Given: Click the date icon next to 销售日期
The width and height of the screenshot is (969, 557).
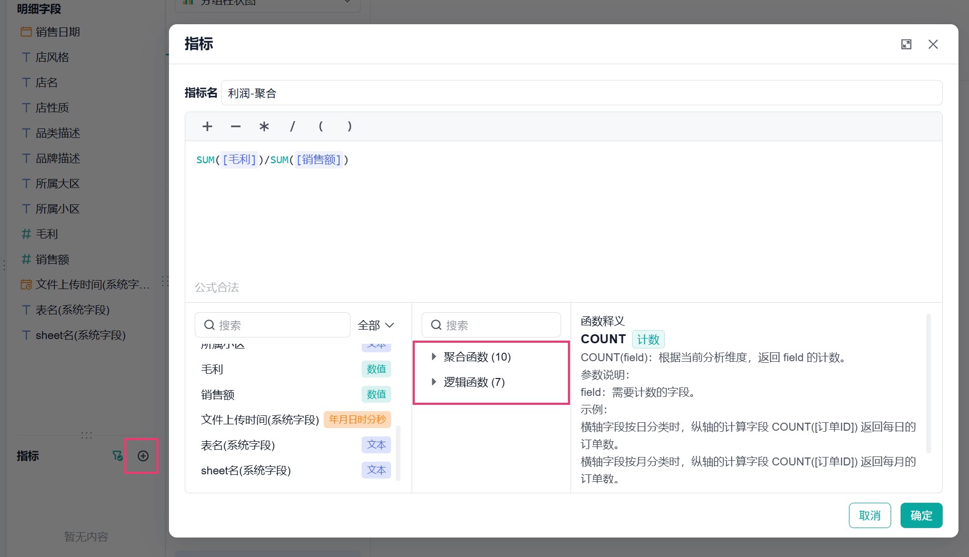Looking at the screenshot, I should (x=26, y=32).
